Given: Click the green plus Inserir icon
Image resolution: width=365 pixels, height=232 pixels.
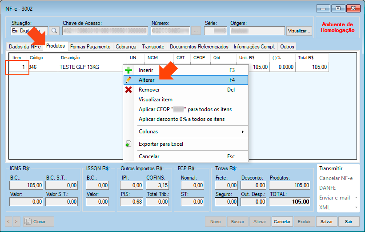Looking at the screenshot, I should click(x=128, y=70).
